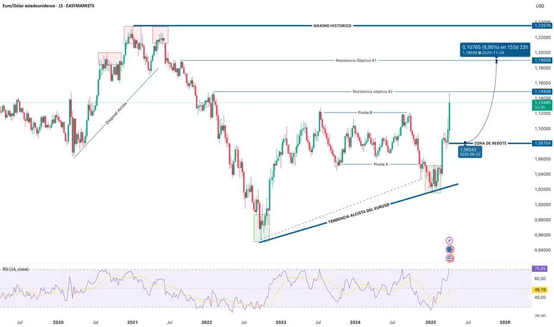Click the 2023 label on time axis

[x=281, y=322]
